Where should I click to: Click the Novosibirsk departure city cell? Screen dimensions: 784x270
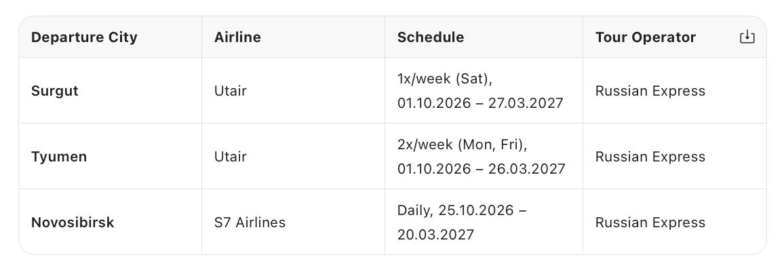click(73, 223)
